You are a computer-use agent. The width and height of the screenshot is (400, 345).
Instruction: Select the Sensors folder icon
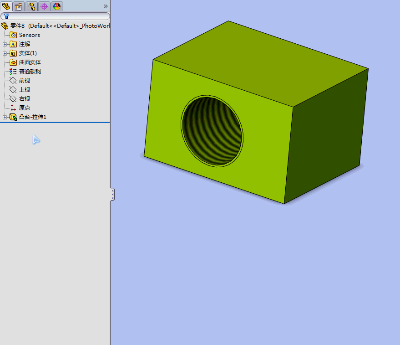point(13,35)
